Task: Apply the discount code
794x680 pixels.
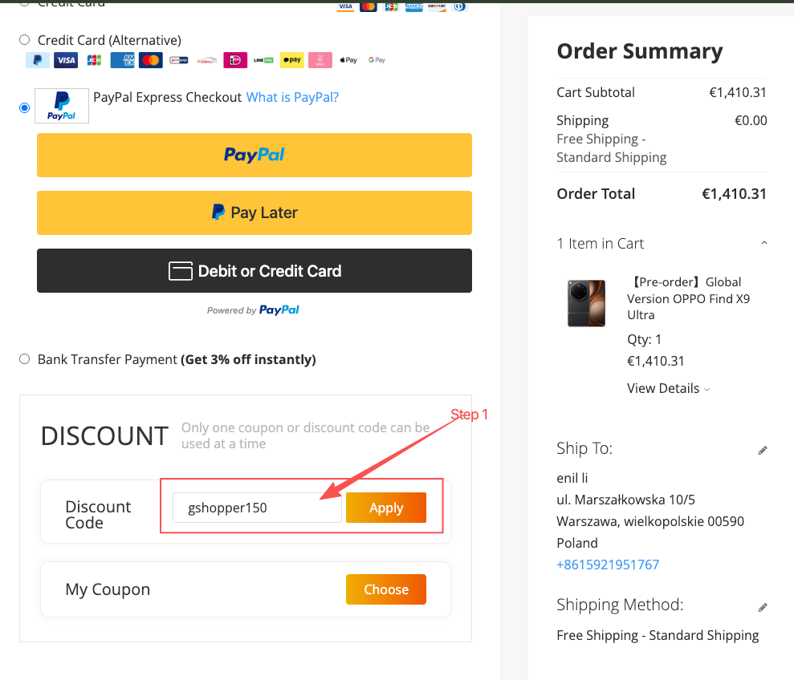Action: (x=386, y=508)
